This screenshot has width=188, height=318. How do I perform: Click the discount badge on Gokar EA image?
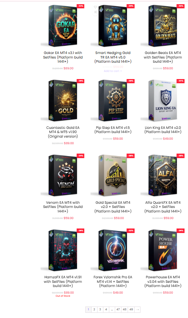click(80, 6)
